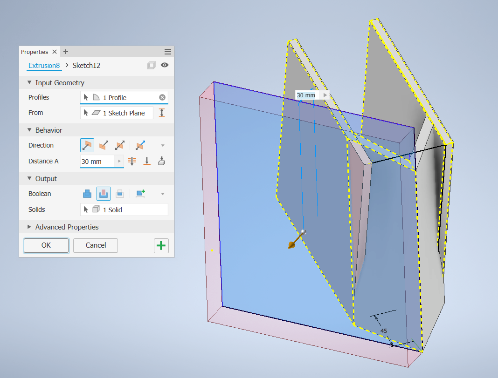Select the Asymmetric direction icon
The height and width of the screenshot is (378, 498).
pos(140,145)
